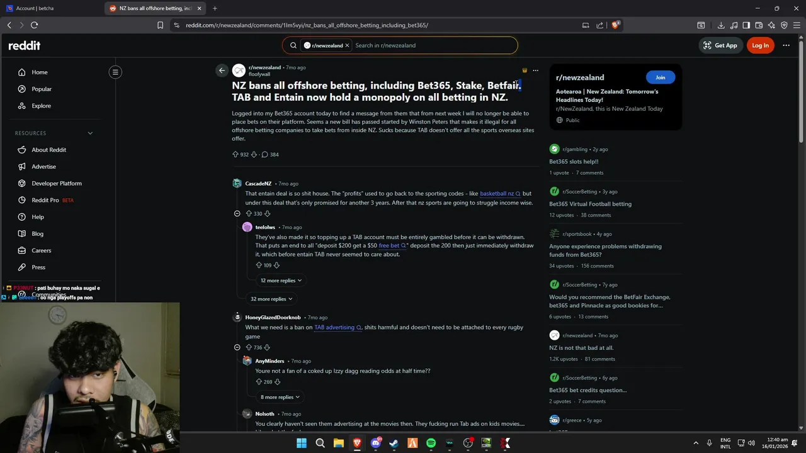This screenshot has width=806, height=453.
Task: Open Discord from the taskbar
Action: (x=376, y=443)
